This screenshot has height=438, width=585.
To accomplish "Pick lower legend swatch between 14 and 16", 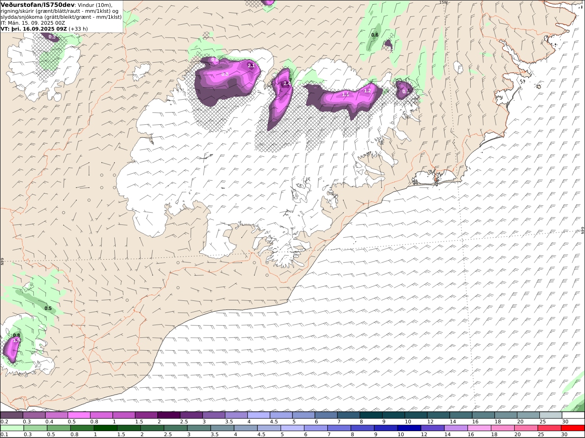I will [456, 428].
